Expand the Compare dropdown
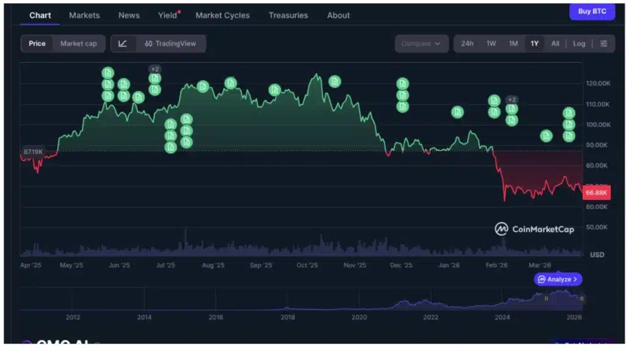The image size is (626, 351). click(422, 43)
